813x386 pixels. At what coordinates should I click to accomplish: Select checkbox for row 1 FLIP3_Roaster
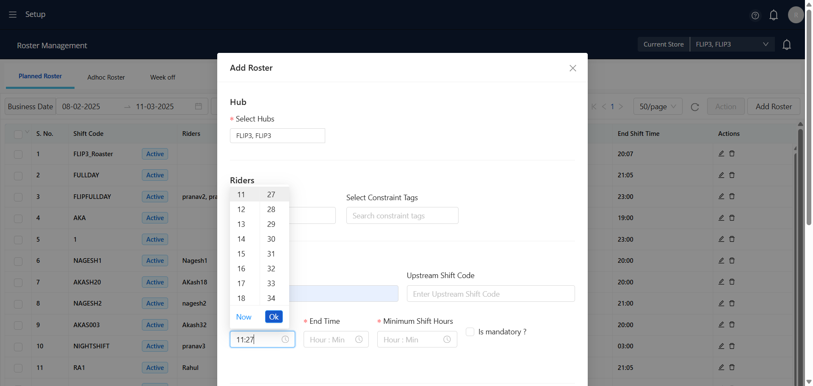(x=18, y=154)
